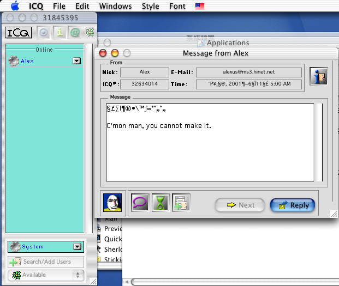Click the user portrait avatar icon
This screenshot has height=286, width=339.
click(x=112, y=203)
